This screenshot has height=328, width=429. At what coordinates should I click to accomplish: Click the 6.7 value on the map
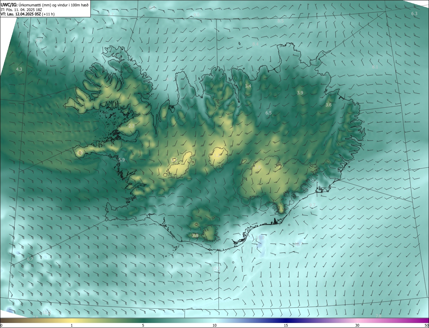pyautogui.click(x=30, y=259)
